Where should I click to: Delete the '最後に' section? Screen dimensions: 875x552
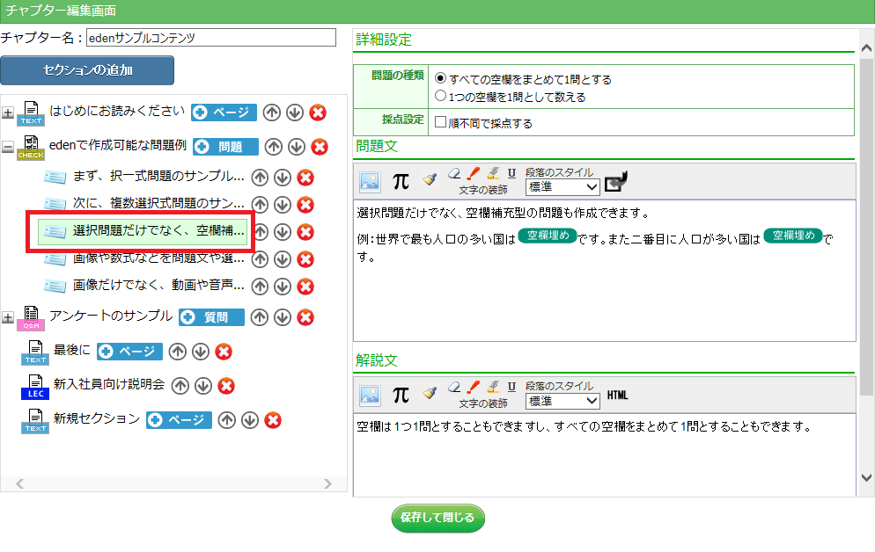point(224,352)
